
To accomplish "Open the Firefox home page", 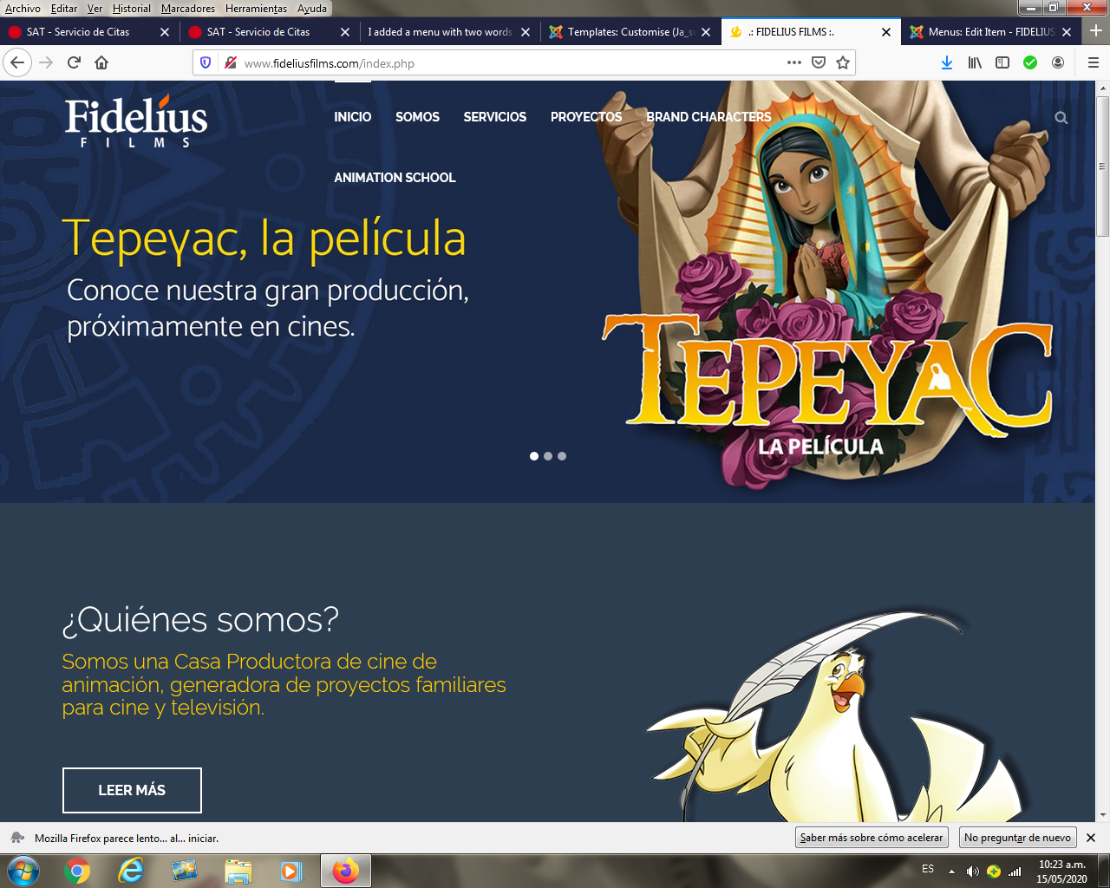I will 101,62.
